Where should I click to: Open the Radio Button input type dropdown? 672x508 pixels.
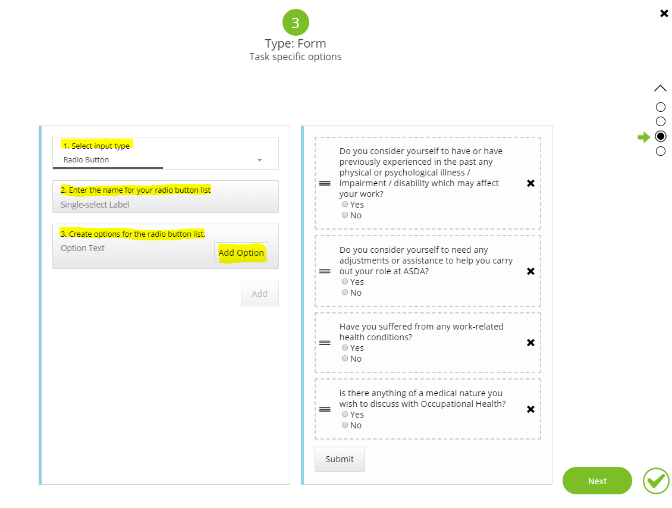[x=259, y=160]
